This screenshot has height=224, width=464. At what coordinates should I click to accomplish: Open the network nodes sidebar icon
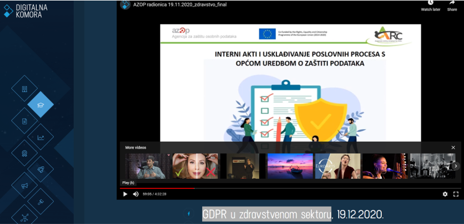pos(24,217)
